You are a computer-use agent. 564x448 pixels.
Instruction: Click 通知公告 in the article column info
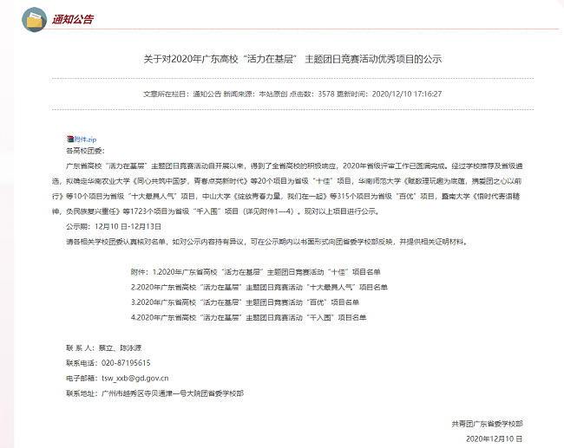(207, 93)
